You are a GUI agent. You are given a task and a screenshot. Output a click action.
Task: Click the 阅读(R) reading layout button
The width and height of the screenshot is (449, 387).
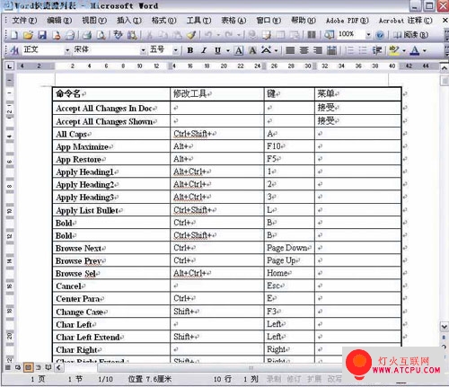point(410,35)
